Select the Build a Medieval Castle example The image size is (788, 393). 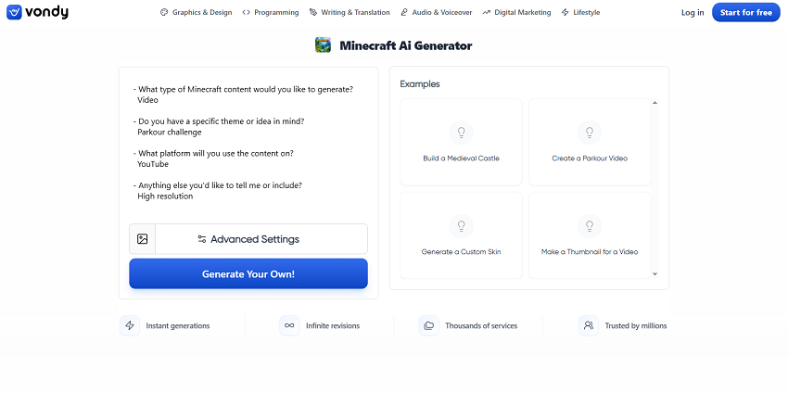click(x=461, y=142)
